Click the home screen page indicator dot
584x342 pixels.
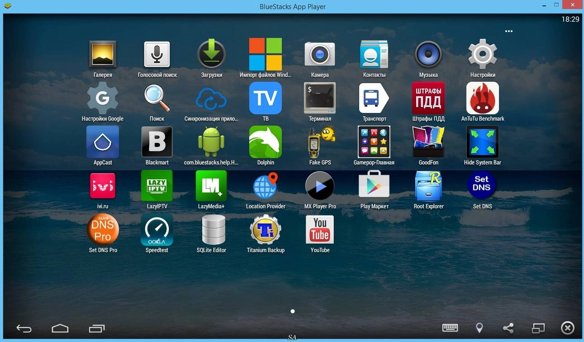click(x=293, y=311)
